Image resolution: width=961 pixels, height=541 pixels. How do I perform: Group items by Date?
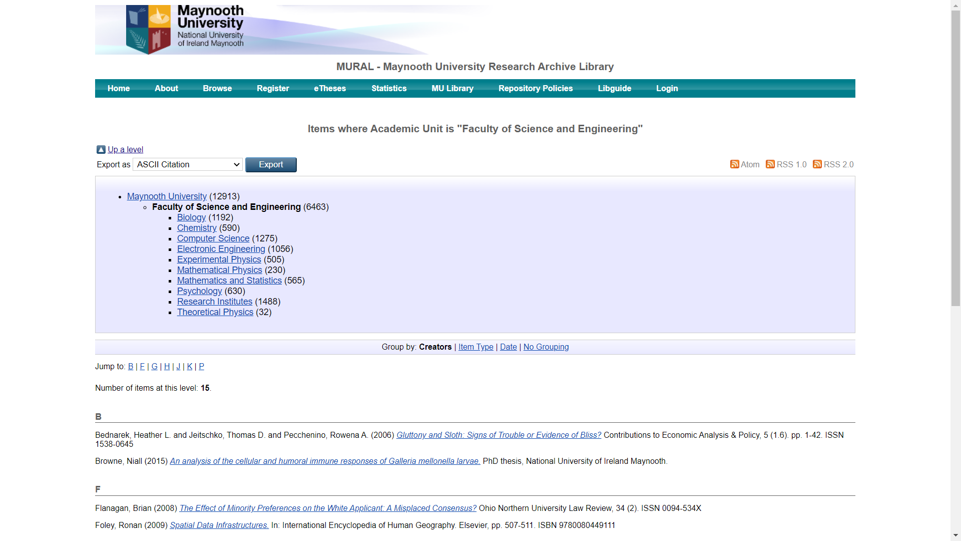pyautogui.click(x=509, y=347)
